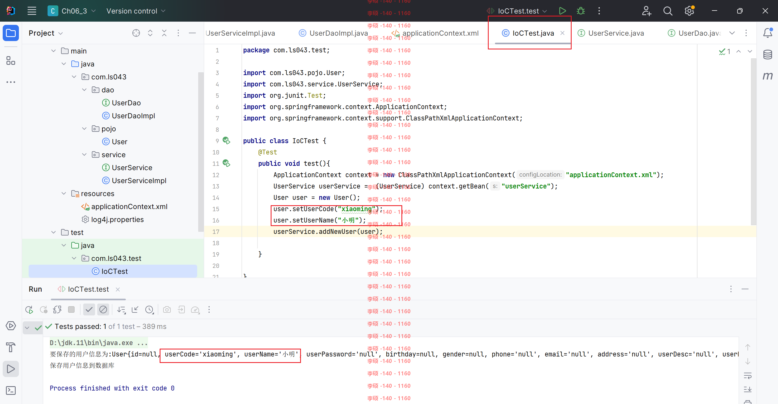Rerun failed tests

pos(43,309)
